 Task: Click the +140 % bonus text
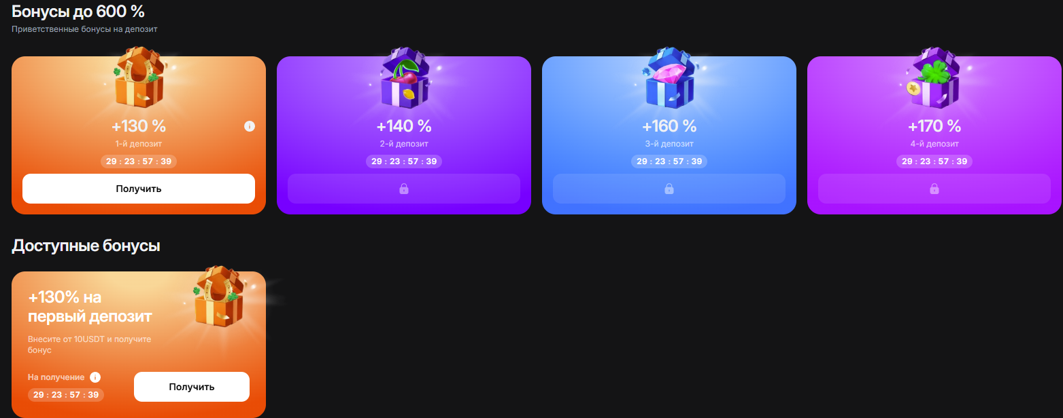[x=404, y=126]
